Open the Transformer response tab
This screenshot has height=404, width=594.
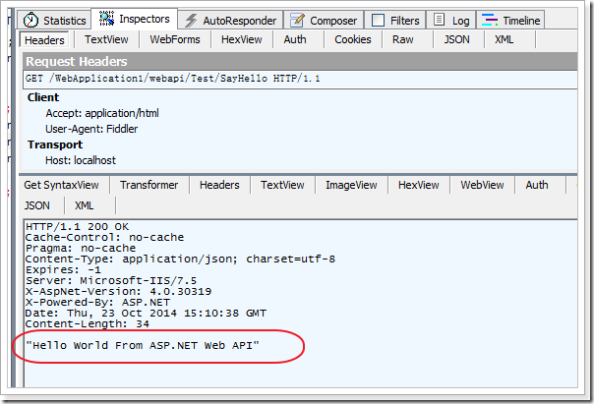pyautogui.click(x=148, y=185)
